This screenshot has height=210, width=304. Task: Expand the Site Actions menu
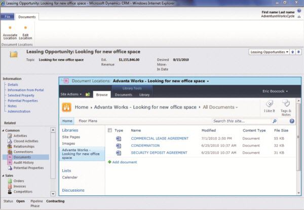click(71, 94)
